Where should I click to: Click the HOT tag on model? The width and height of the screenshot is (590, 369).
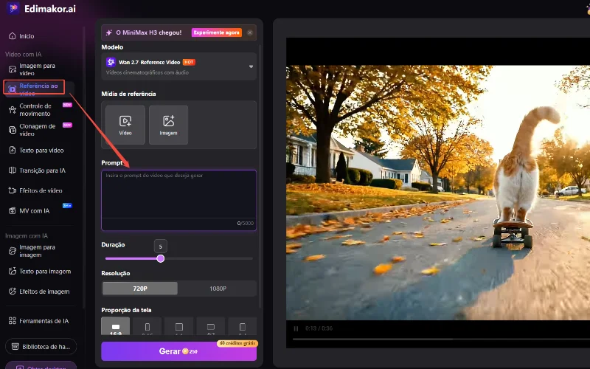[x=189, y=62]
